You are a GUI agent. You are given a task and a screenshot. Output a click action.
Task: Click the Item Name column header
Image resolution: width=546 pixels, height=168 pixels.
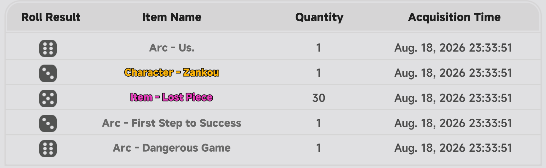click(x=172, y=17)
